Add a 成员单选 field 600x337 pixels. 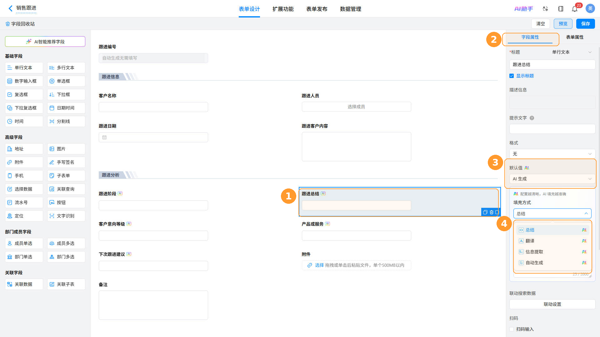click(24, 243)
